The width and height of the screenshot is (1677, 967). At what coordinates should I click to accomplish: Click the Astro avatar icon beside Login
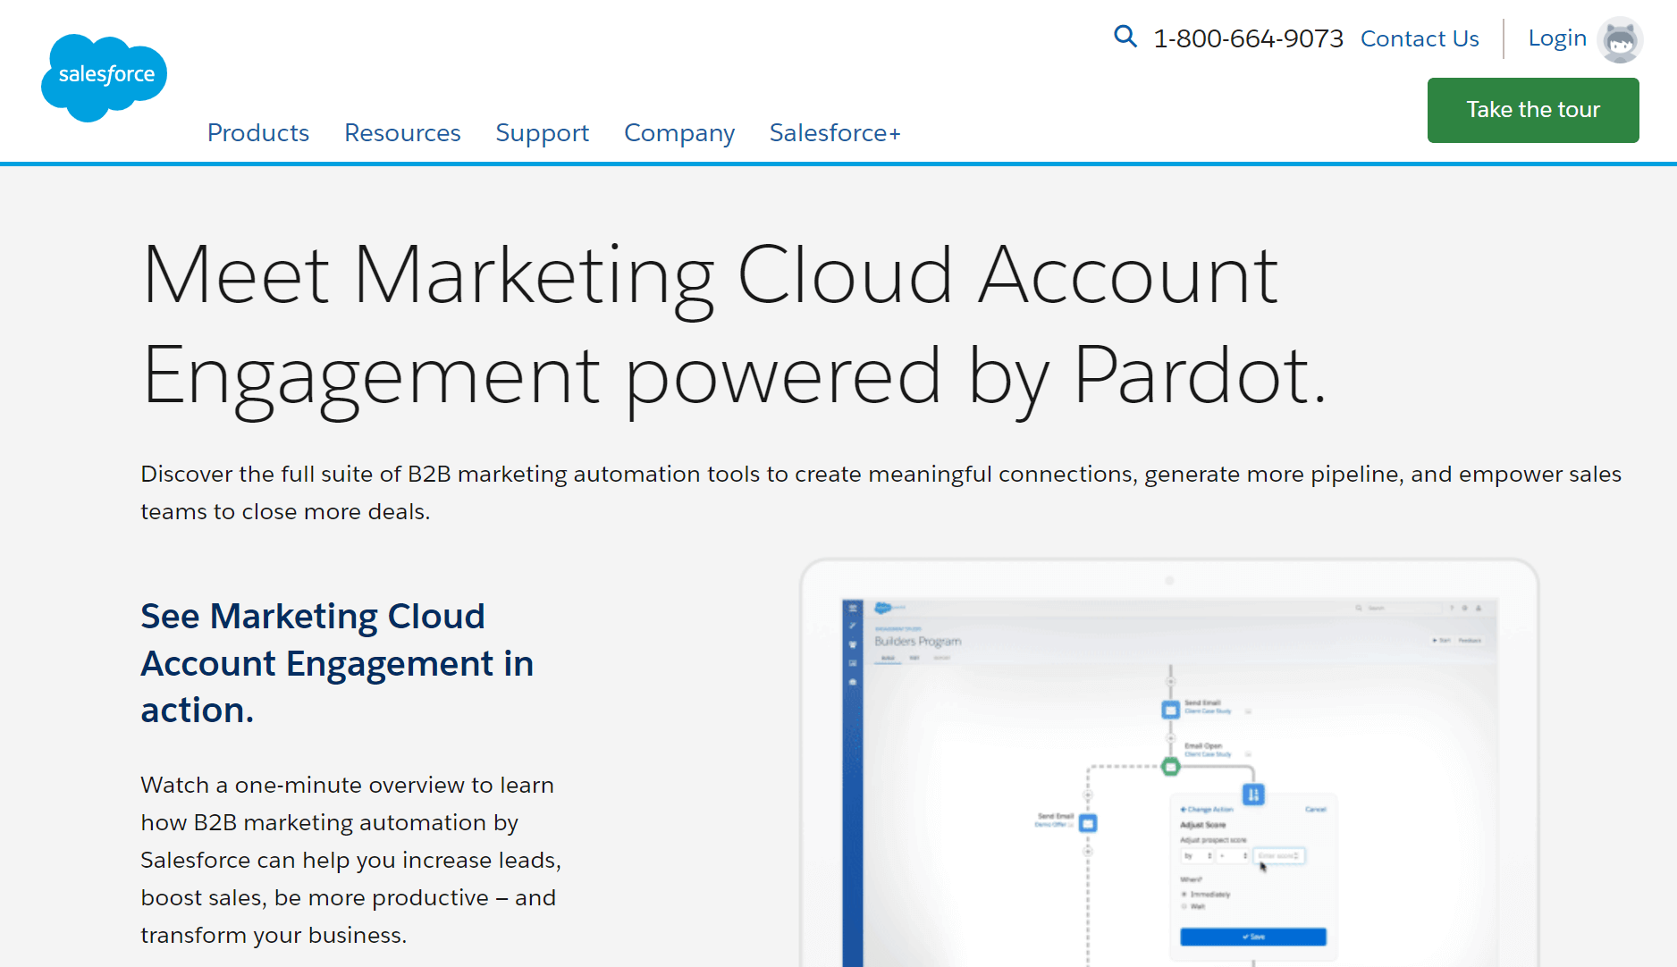1620,39
